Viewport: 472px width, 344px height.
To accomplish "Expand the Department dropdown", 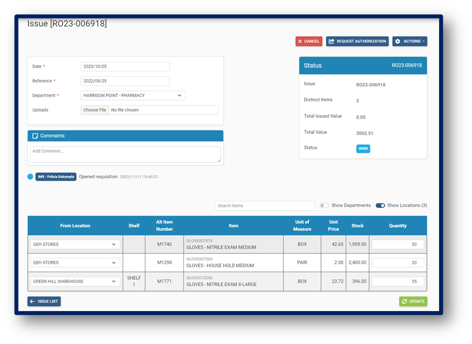I will (133, 96).
